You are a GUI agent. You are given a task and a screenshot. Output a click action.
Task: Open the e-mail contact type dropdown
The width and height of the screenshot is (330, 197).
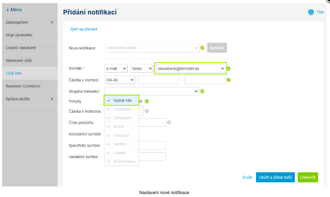click(x=116, y=68)
